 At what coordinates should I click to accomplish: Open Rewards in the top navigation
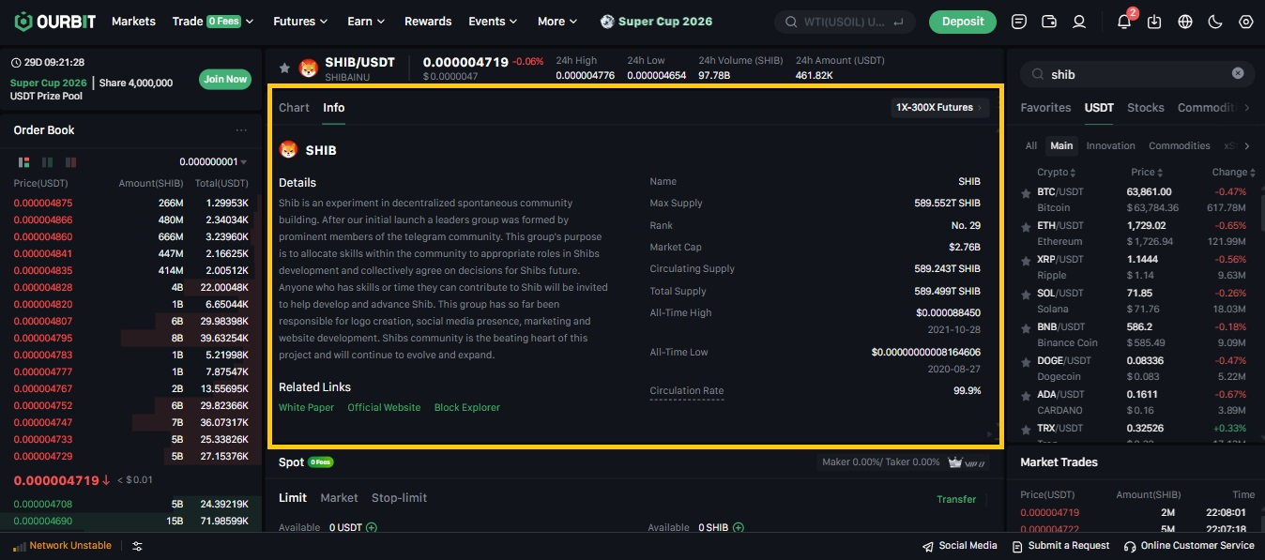428,21
